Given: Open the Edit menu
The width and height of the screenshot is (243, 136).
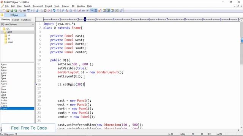Looking at the screenshot, I should pos(13,6).
